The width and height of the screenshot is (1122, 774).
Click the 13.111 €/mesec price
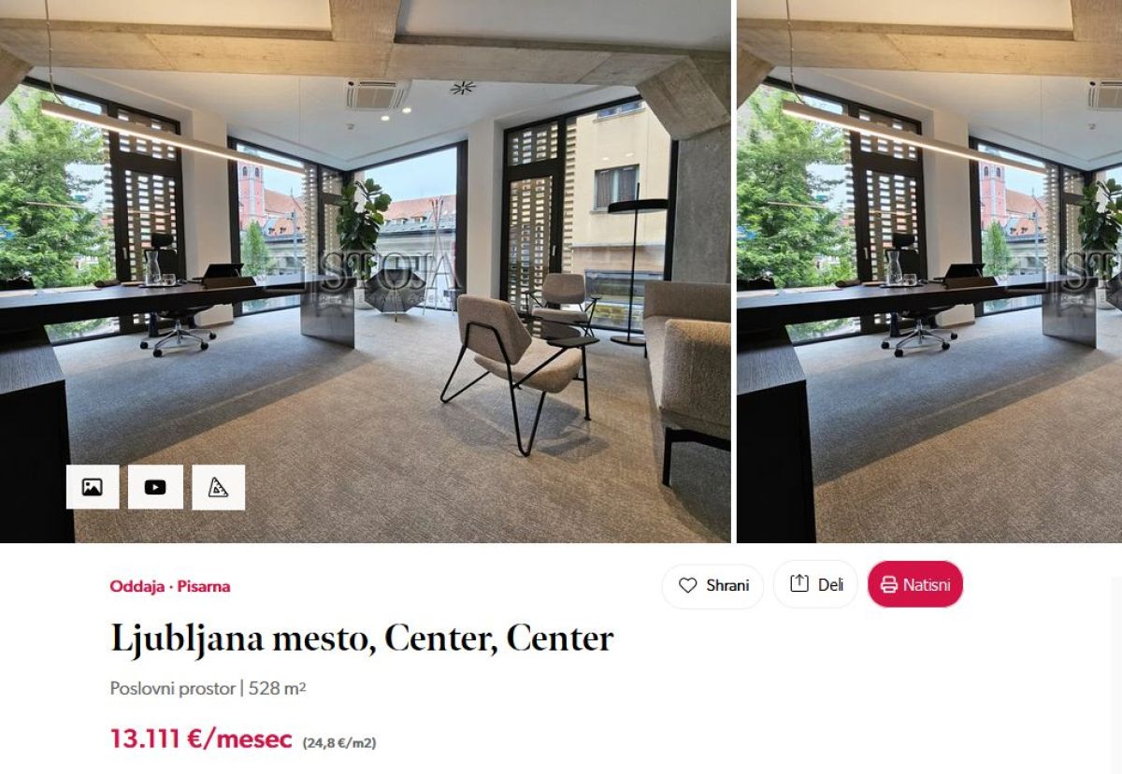(x=201, y=738)
